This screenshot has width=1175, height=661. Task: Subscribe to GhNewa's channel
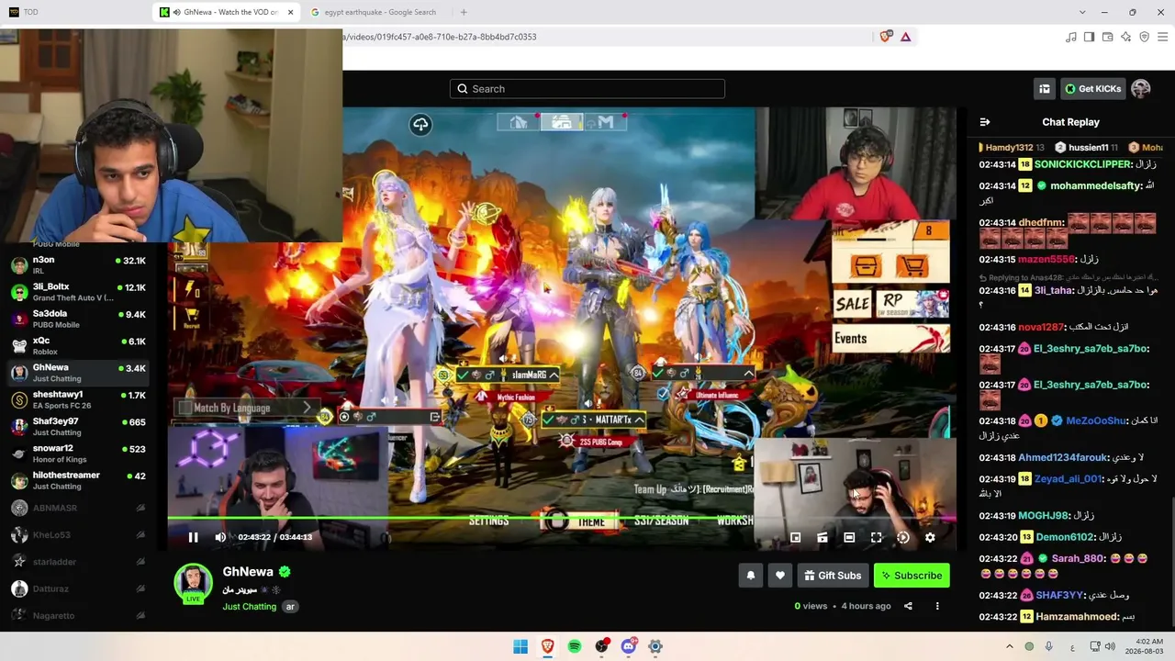[x=912, y=576]
